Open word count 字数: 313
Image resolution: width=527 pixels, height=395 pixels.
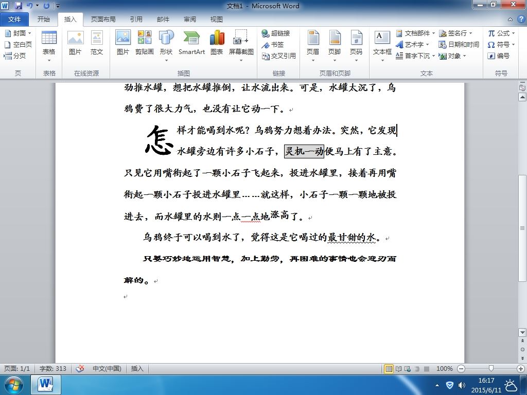(x=53, y=368)
